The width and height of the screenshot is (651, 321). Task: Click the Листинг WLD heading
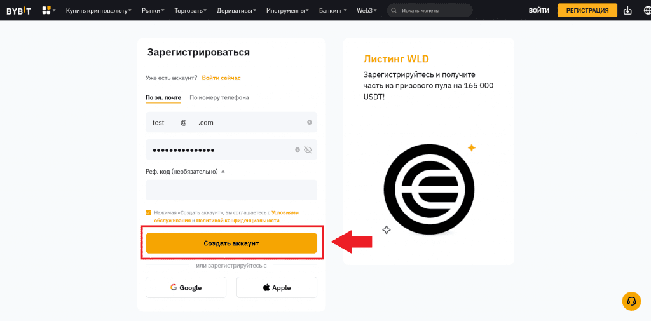(x=395, y=58)
